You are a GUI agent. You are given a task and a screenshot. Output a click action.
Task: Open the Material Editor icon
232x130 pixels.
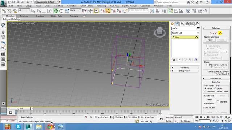point(188,11)
